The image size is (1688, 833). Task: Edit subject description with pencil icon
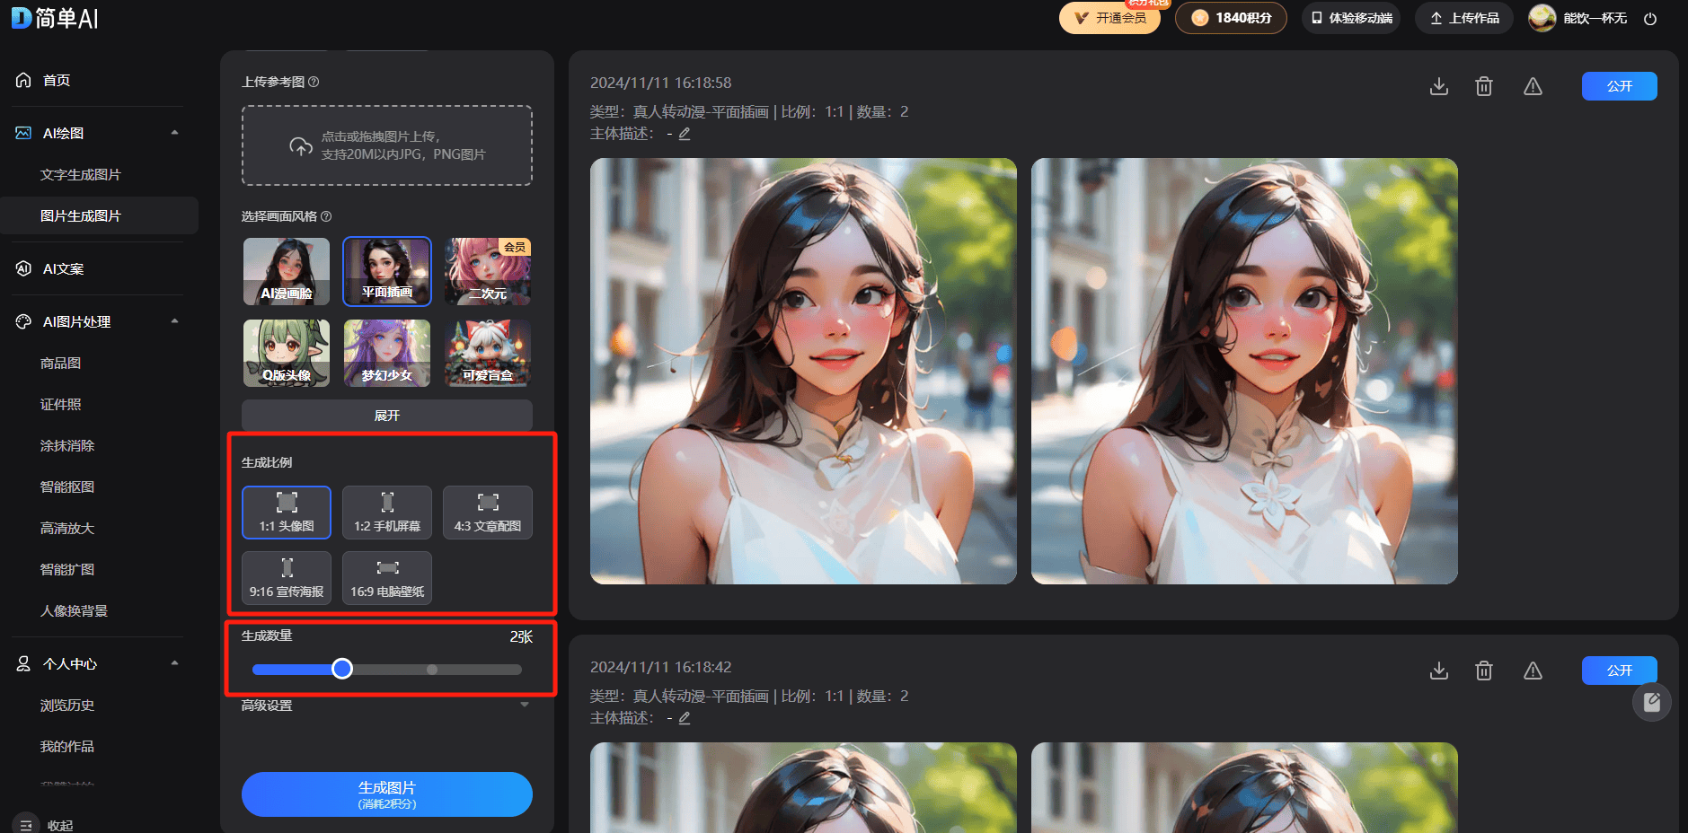[685, 134]
